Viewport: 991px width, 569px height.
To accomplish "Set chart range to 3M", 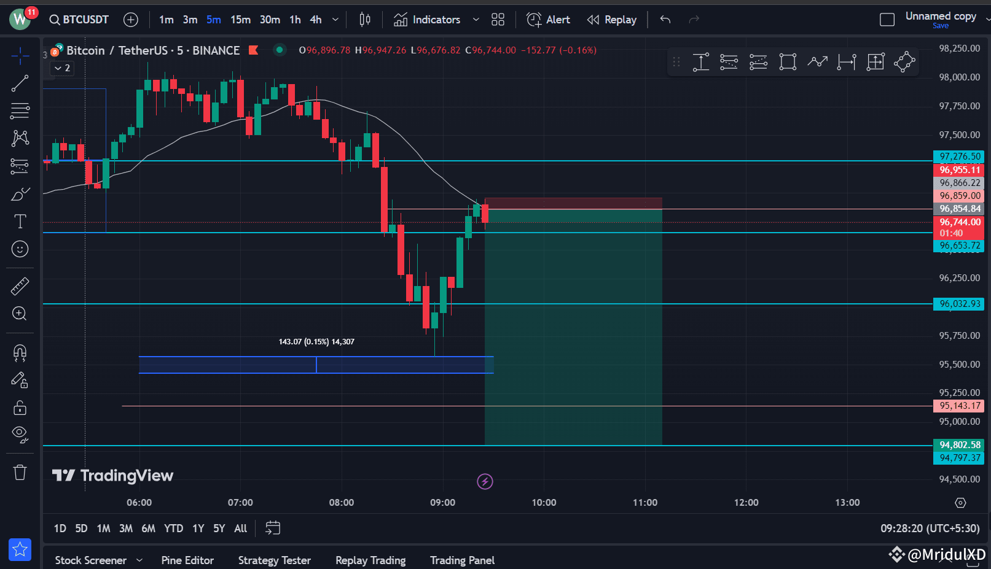I will tap(126, 528).
